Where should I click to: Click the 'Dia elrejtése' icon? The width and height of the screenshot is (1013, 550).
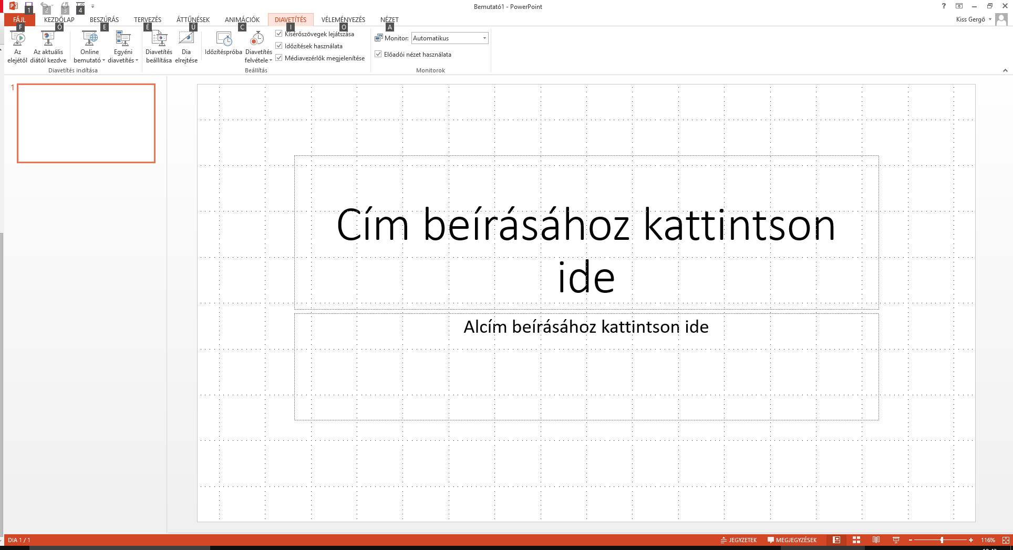186,39
